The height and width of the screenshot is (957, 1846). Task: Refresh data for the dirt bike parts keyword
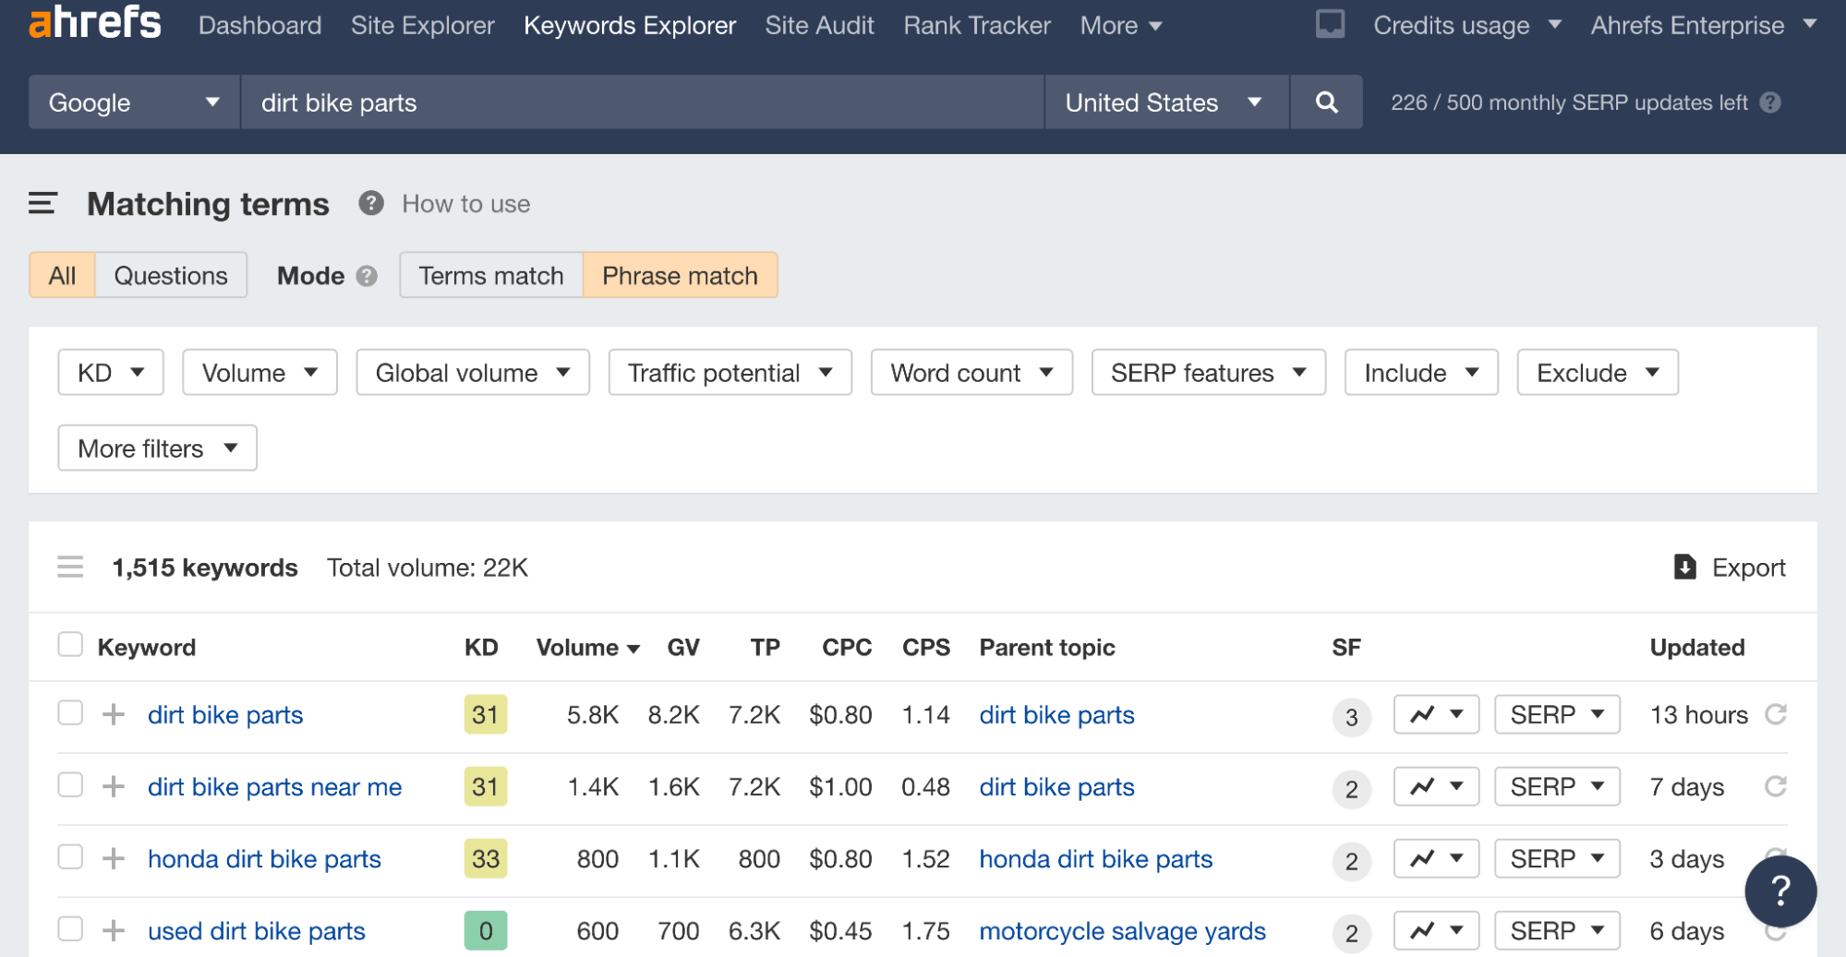click(x=1777, y=714)
